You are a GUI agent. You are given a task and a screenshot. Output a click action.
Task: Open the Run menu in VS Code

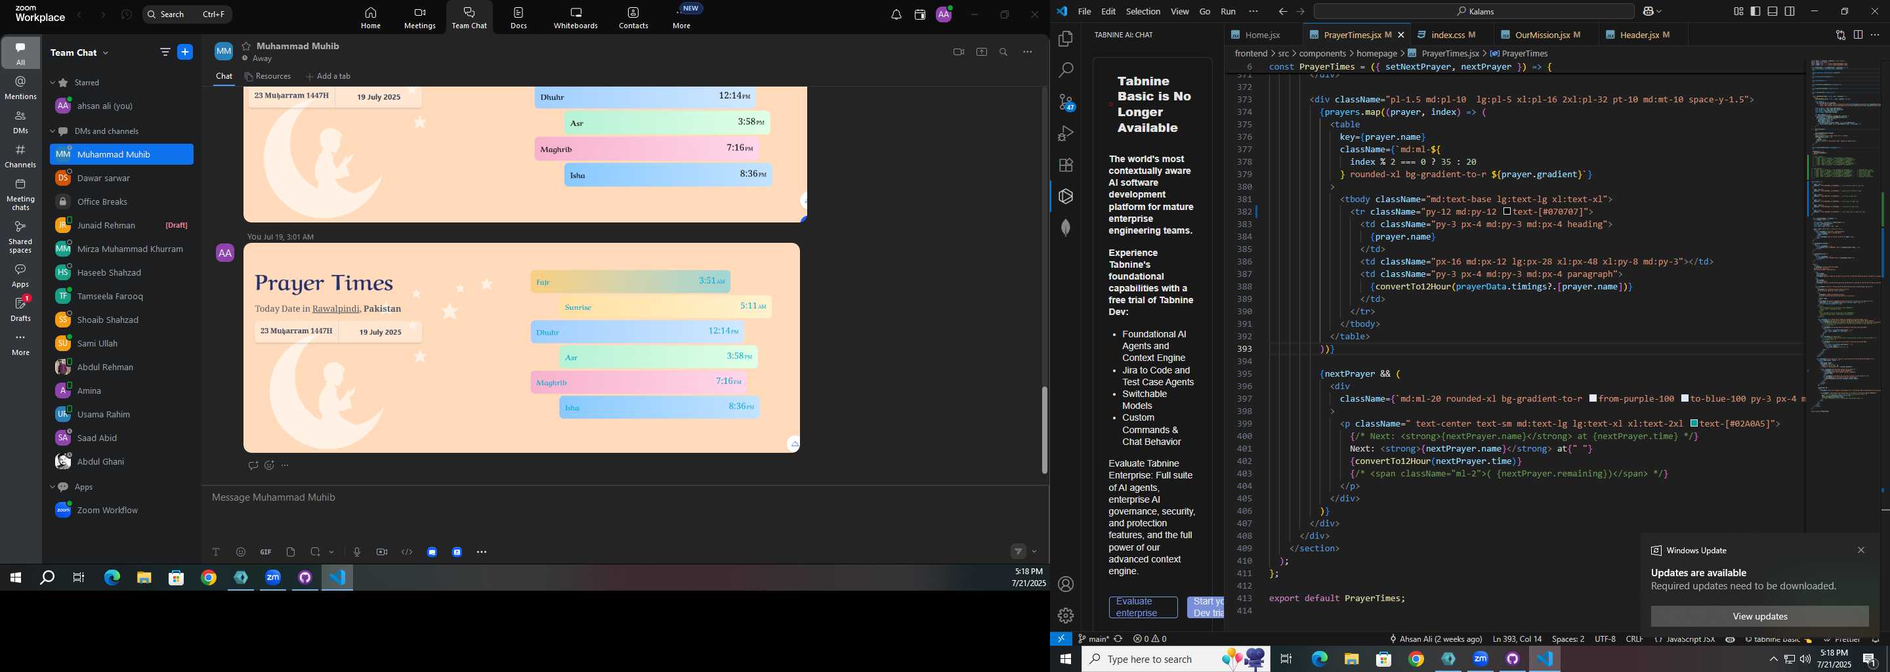pyautogui.click(x=1228, y=12)
